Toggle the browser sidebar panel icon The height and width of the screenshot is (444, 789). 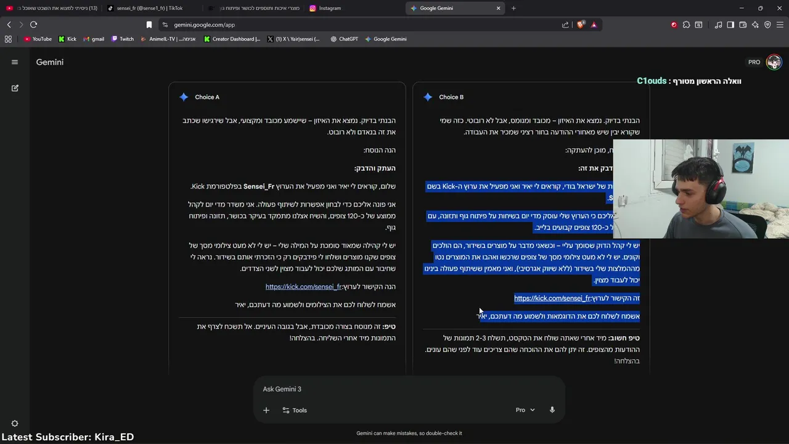click(730, 25)
